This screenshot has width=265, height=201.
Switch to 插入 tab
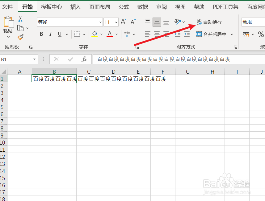(75, 7)
